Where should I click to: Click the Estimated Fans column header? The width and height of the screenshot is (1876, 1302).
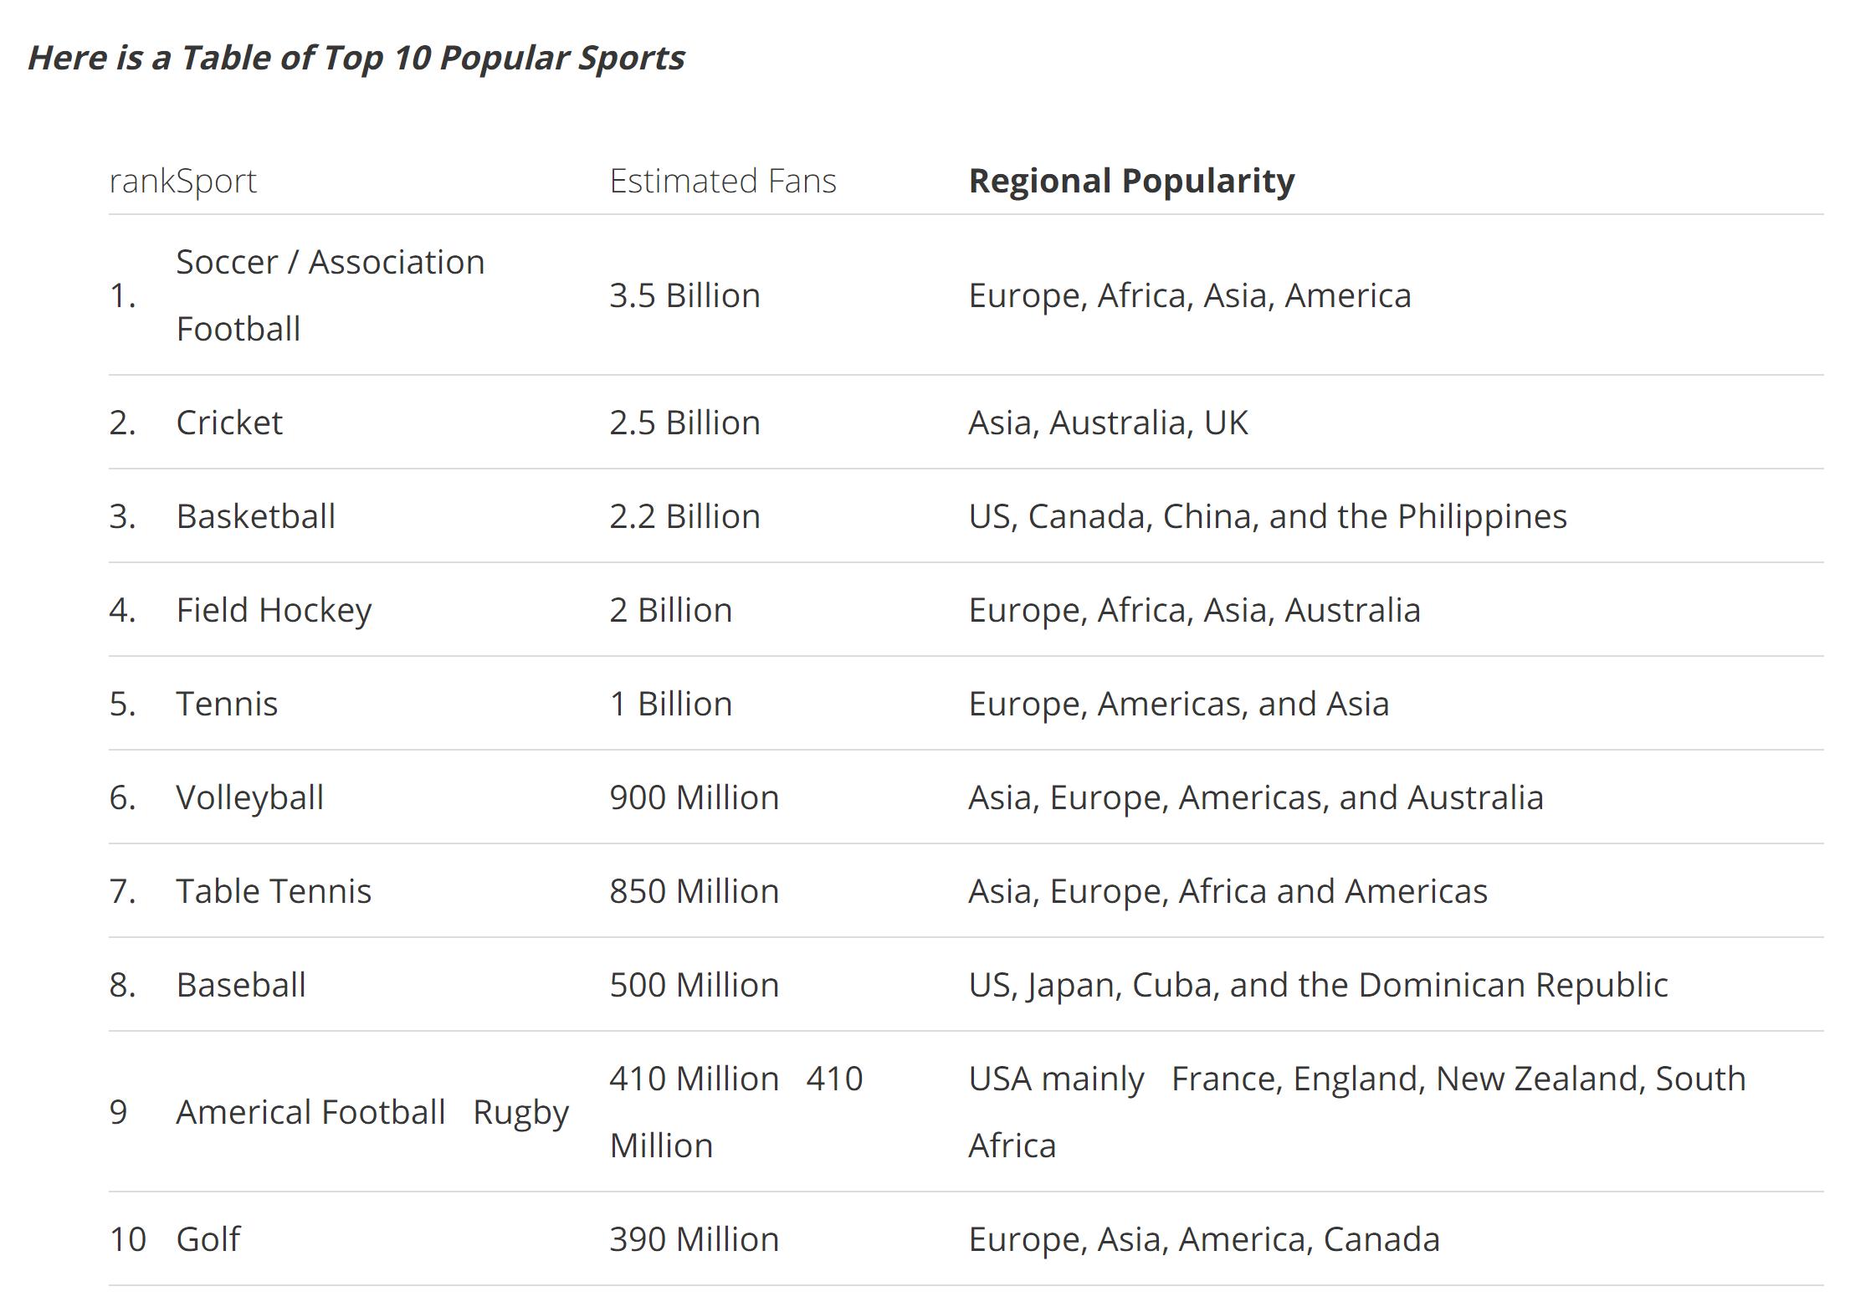723,181
